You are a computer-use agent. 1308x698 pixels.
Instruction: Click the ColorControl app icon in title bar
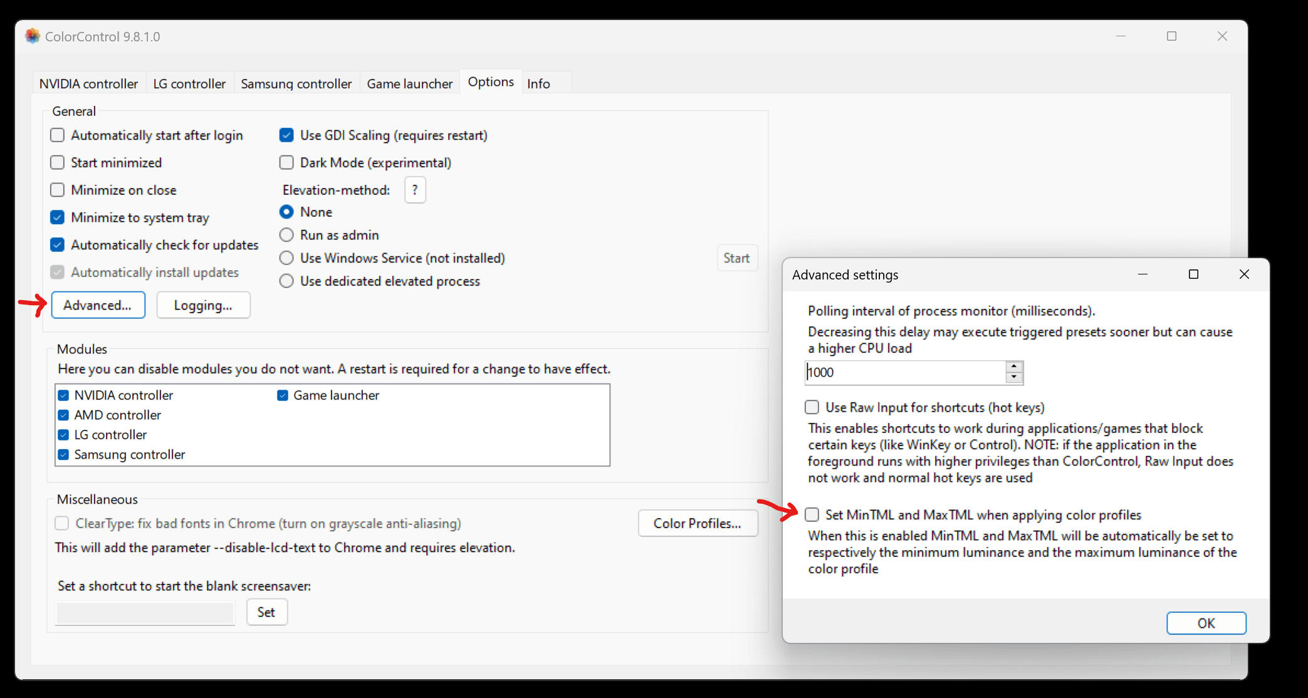pos(32,36)
